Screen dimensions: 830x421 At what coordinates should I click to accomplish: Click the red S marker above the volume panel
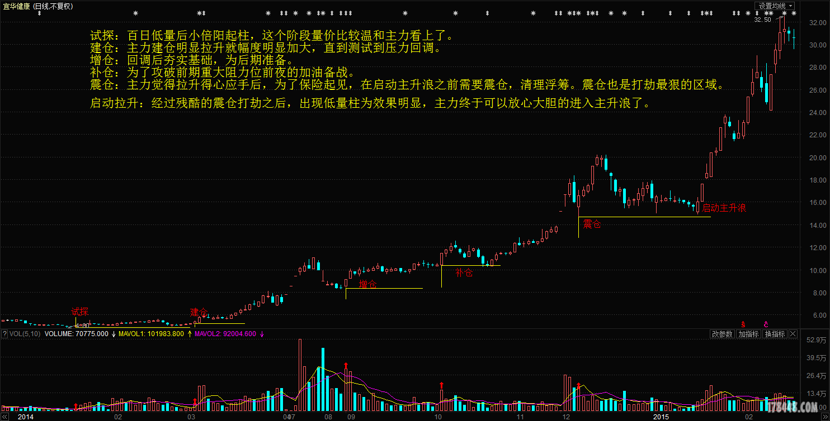[743, 324]
